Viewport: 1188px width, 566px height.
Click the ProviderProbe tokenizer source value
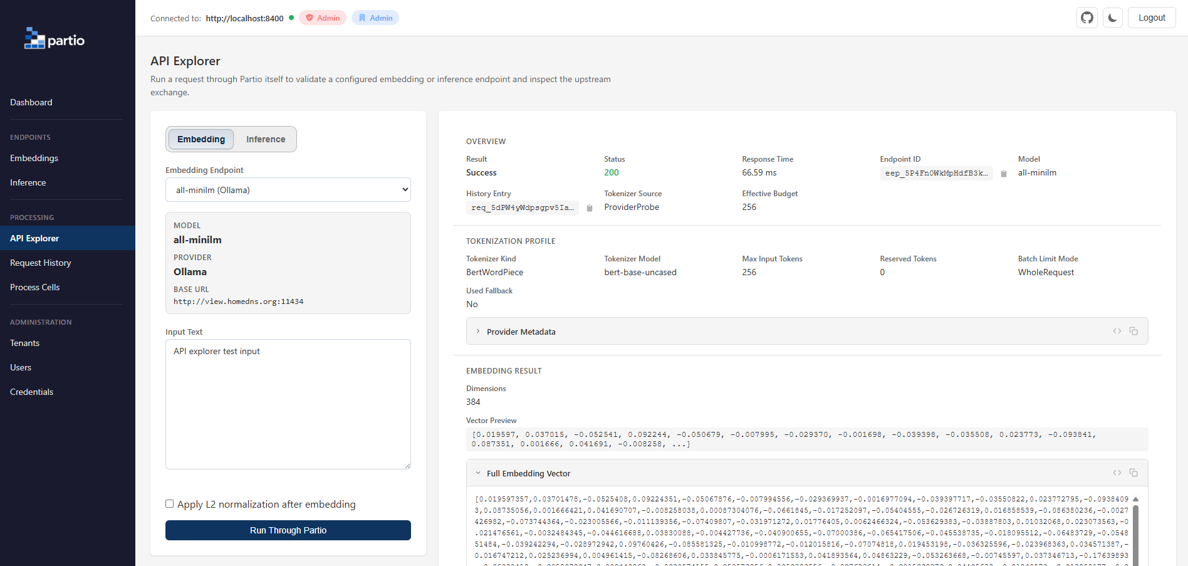632,207
